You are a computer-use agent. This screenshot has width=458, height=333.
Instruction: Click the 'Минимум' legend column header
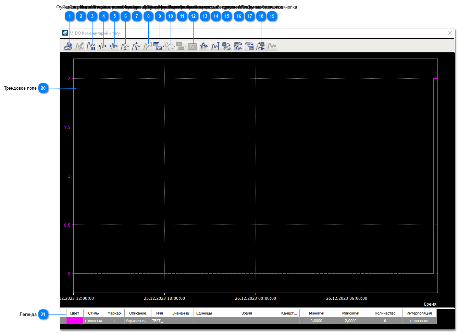(317, 313)
